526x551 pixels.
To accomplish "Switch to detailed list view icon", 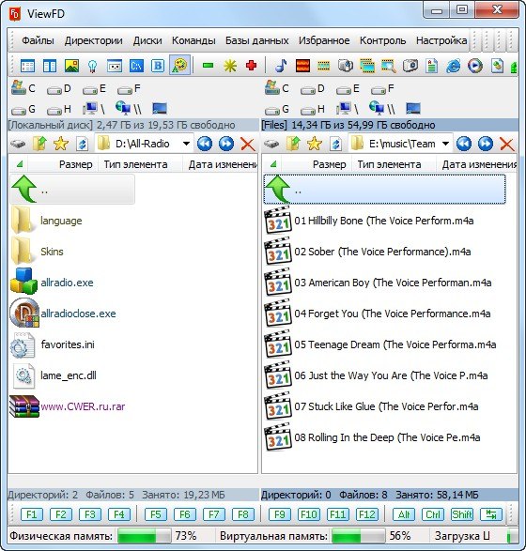I will (27, 66).
